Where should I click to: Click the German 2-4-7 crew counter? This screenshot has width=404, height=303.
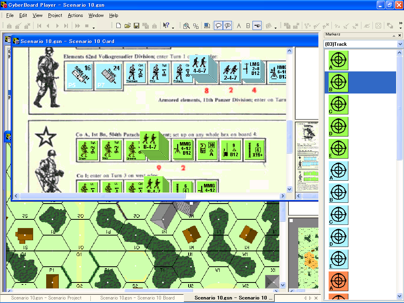pos(230,73)
